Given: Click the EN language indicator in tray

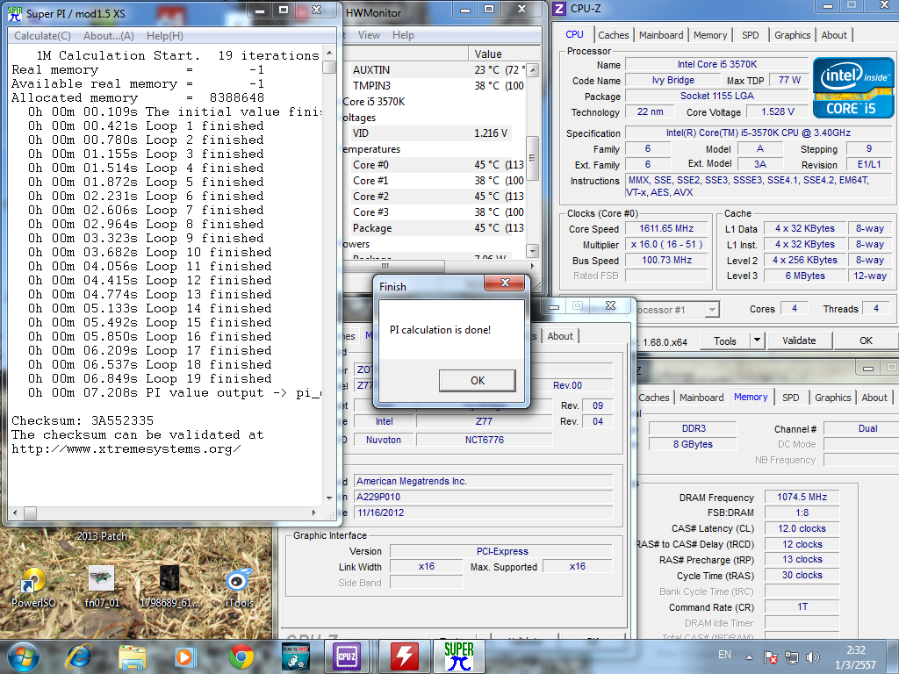Looking at the screenshot, I should click(724, 655).
